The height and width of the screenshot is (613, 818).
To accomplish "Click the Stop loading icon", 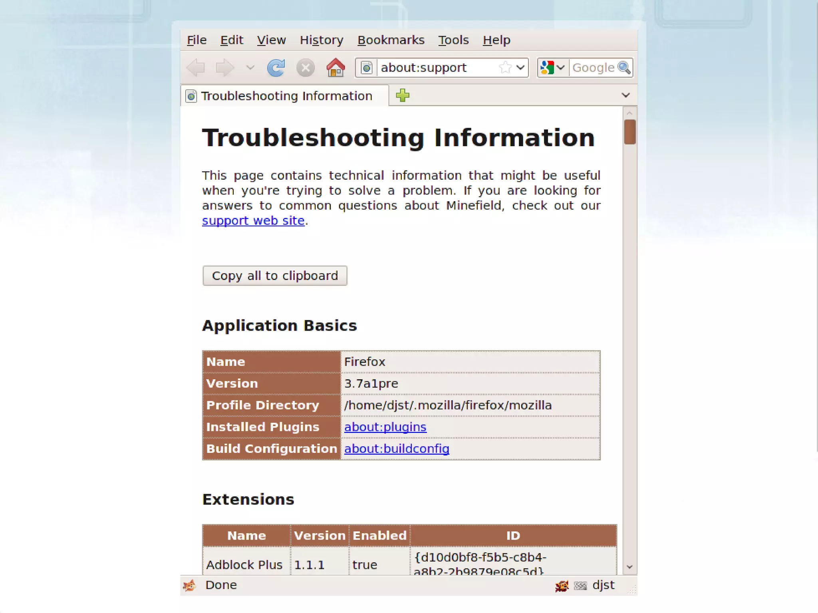I will [306, 67].
